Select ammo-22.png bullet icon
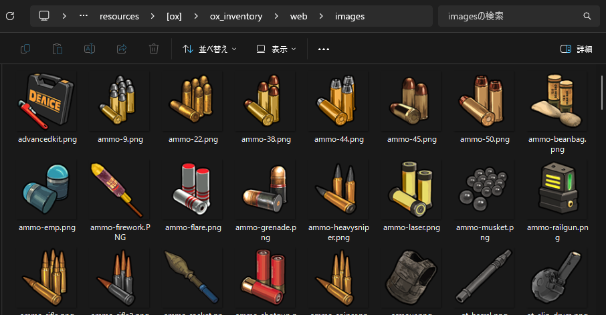606x315 pixels. pyautogui.click(x=193, y=99)
